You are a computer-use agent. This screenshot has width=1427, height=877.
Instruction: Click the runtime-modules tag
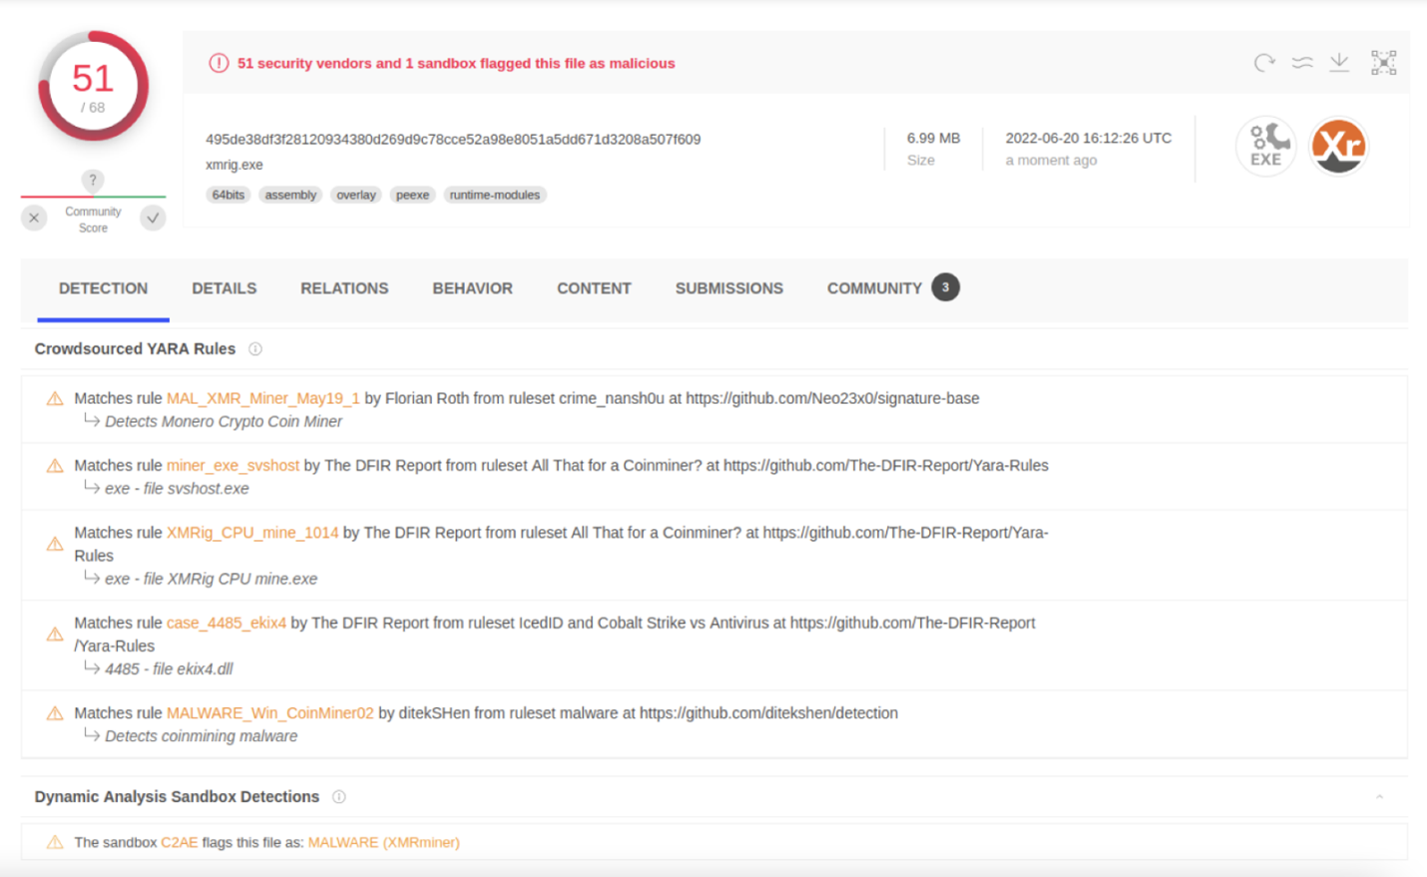(494, 196)
